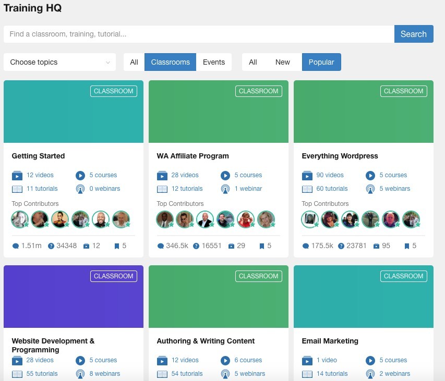
Task: Click the courses play icon in WA Affiliate Program
Action: pyautogui.click(x=225, y=176)
